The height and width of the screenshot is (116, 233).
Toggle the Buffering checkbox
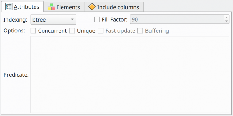click(140, 31)
